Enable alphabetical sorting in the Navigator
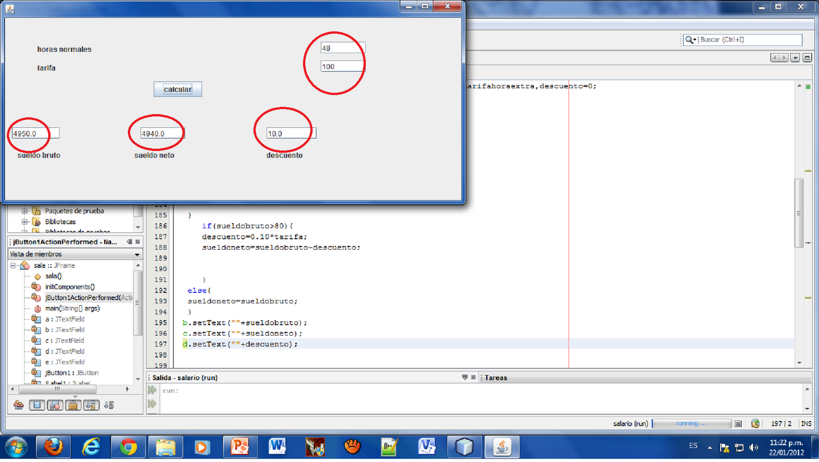Screen dimensions: 819x462 tap(91, 404)
